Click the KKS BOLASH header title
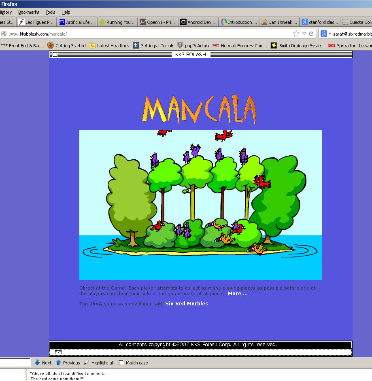The height and width of the screenshot is (381, 372). pyautogui.click(x=191, y=55)
